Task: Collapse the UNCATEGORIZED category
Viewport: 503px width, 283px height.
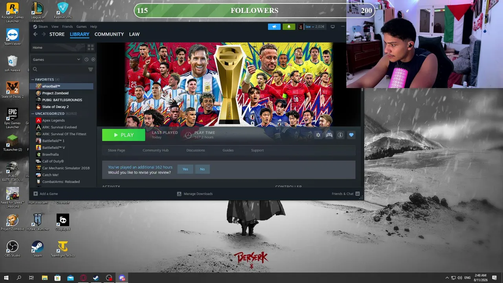Action: coord(33,114)
